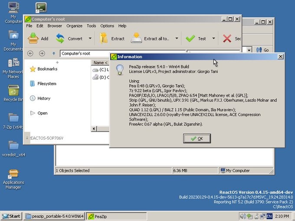Click the Convert toolbar button

[69, 38]
